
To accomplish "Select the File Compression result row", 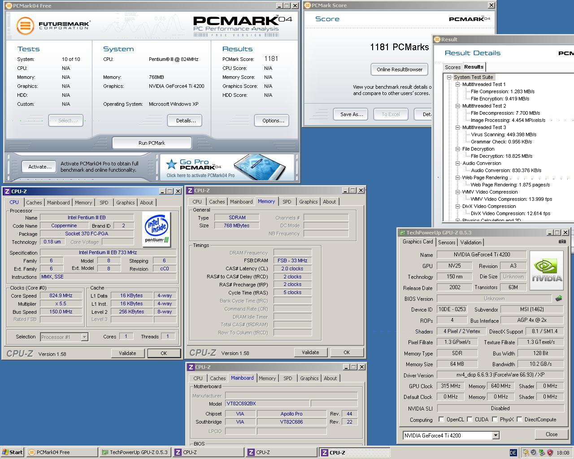I will coord(502,91).
